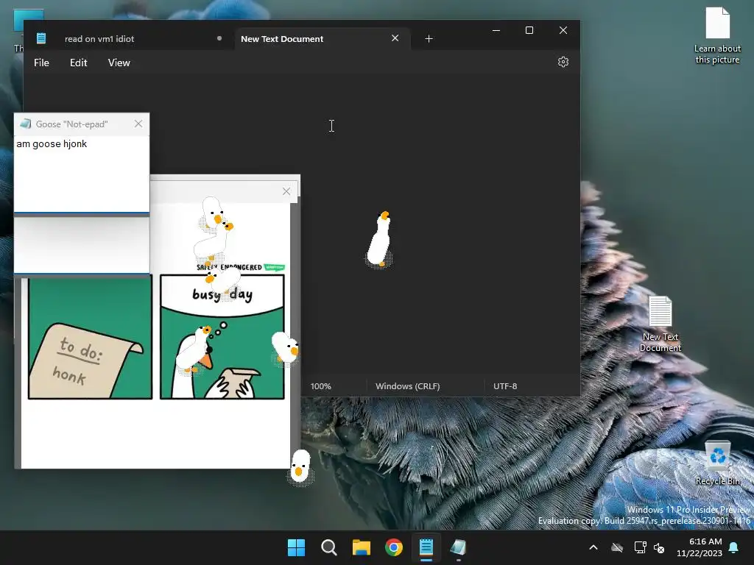Maximize the Notepad window
The image size is (754, 565).
pyautogui.click(x=529, y=30)
